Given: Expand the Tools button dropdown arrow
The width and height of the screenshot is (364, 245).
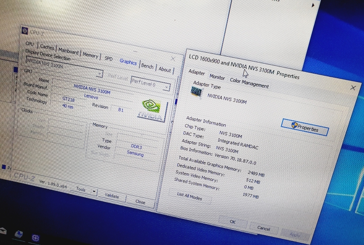Looking at the screenshot, I should pyautogui.click(x=94, y=191).
